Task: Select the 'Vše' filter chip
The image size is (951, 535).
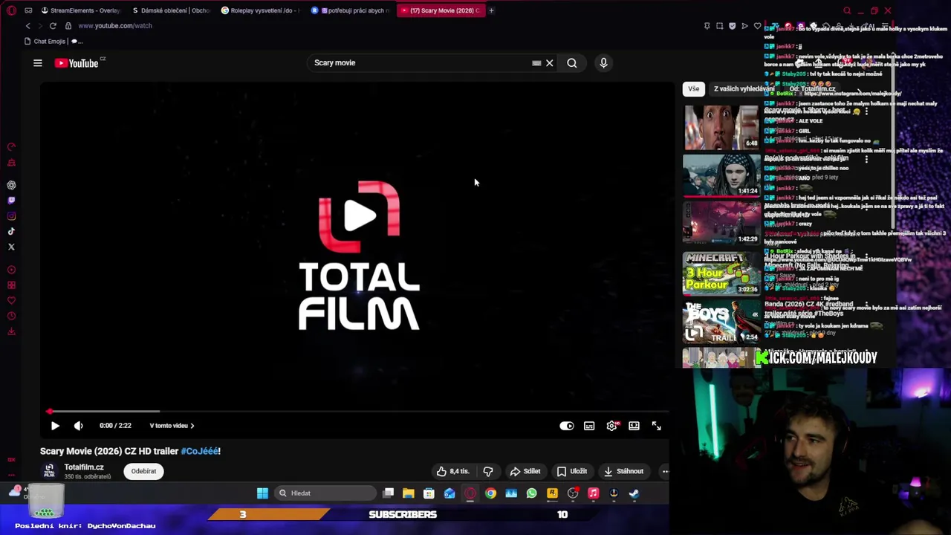Action: click(x=693, y=88)
